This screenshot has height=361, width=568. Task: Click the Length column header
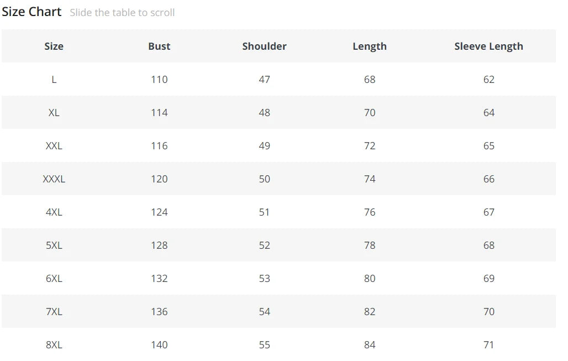(370, 46)
